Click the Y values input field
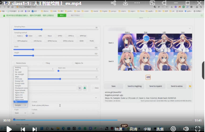The height and width of the screenshot is (132, 205). pyautogui.click(x=65, y=113)
